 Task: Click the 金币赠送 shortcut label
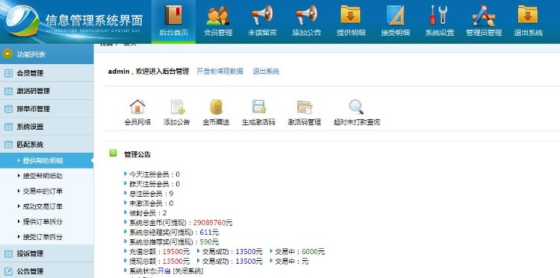(216, 122)
